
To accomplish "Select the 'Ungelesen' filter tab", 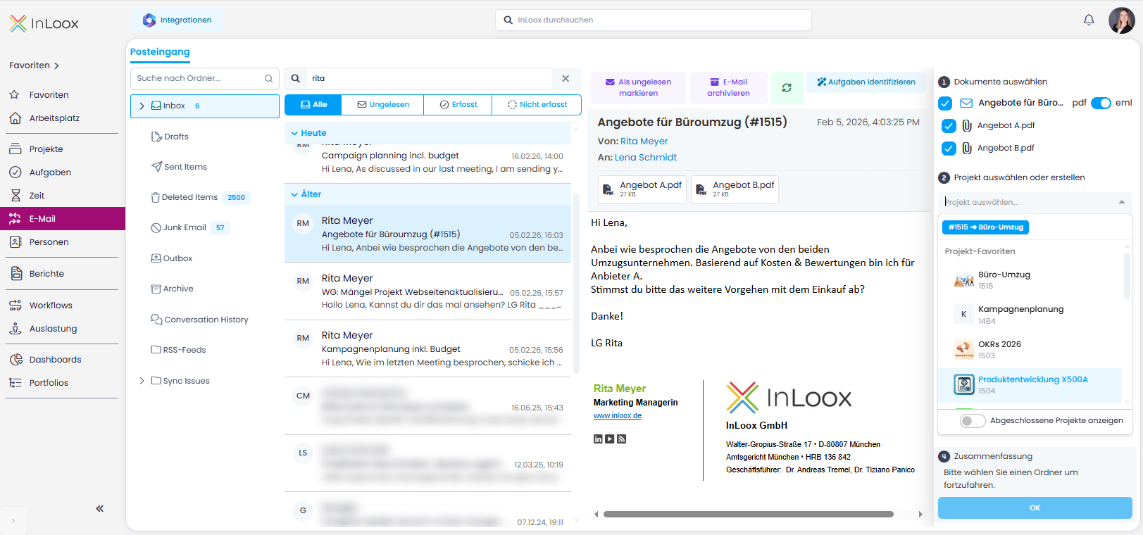I will click(383, 105).
